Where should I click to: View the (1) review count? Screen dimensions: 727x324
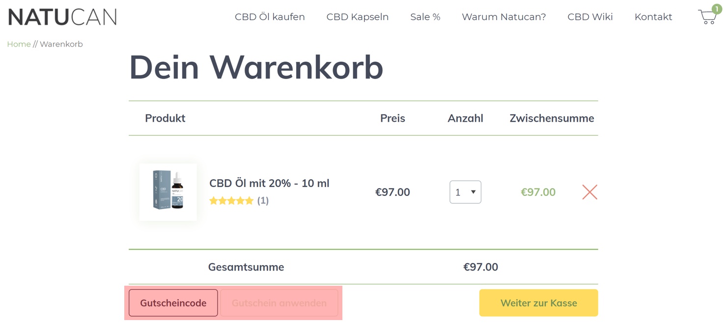click(x=263, y=201)
